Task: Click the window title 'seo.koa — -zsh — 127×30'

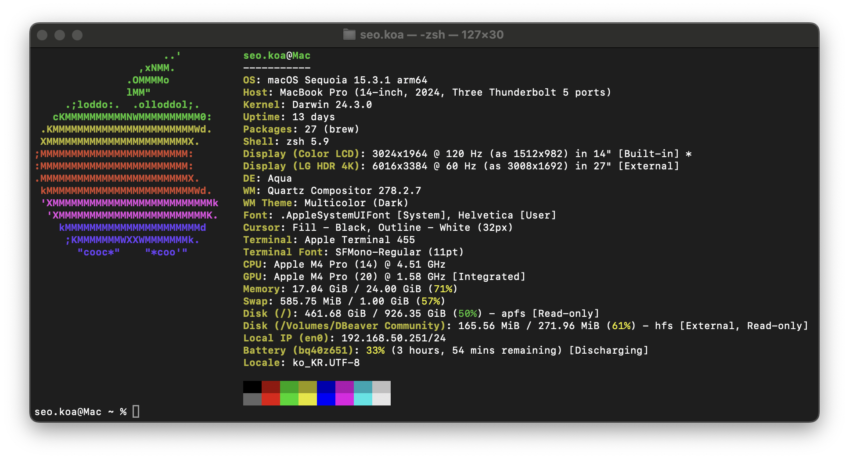Action: pos(432,35)
